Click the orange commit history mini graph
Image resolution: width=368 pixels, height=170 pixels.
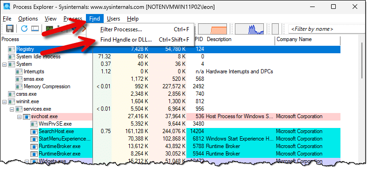click(212, 28)
